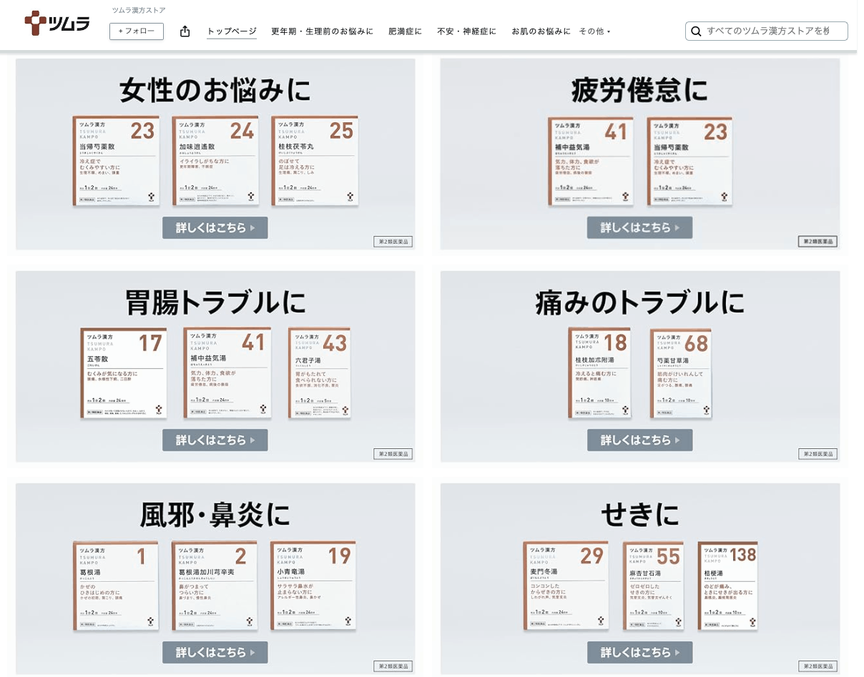This screenshot has height=677, width=864.
Task: Click 第2類医薬品 label in せきに banner
Action: pyautogui.click(x=818, y=666)
